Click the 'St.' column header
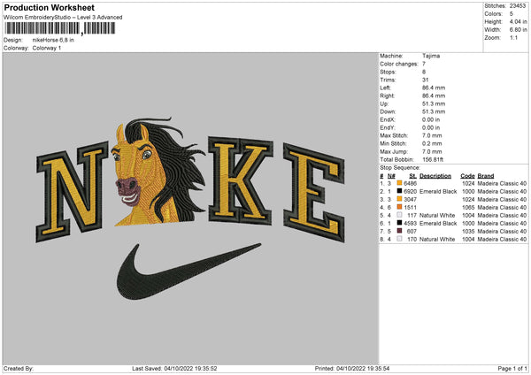 tap(412, 176)
